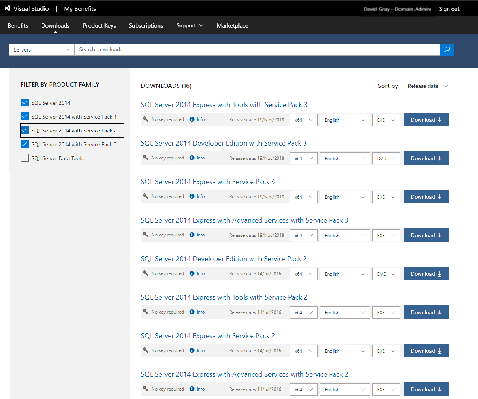The height and width of the screenshot is (399, 478).
Task: Download Express with Advanced Services SP3
Action: click(426, 235)
